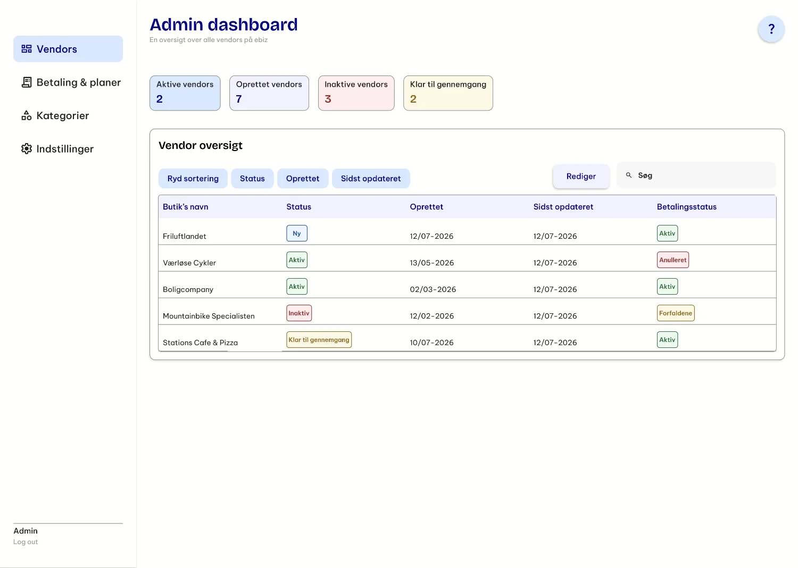The width and height of the screenshot is (798, 568).
Task: Click the Anulleret payment badge for Værløse Cykler
Action: tap(673, 260)
